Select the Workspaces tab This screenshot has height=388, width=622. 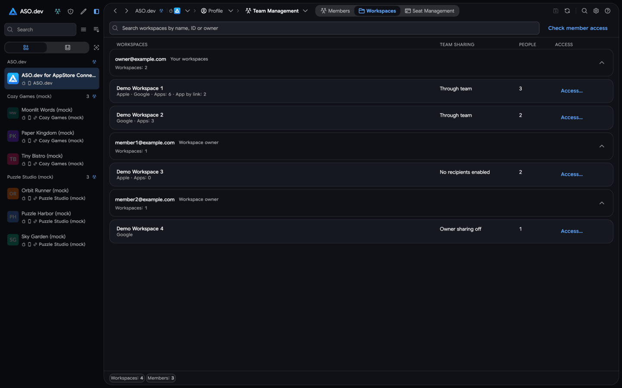(377, 11)
